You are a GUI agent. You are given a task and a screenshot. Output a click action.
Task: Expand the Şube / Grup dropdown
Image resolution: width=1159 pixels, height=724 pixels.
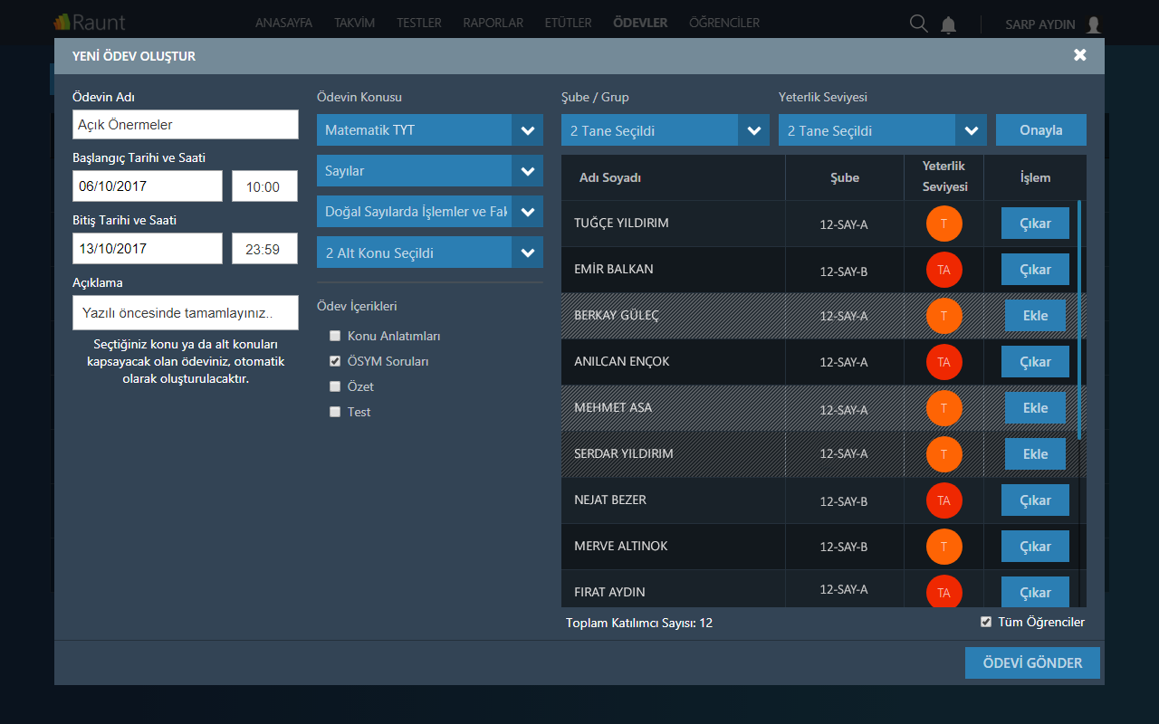pos(666,130)
